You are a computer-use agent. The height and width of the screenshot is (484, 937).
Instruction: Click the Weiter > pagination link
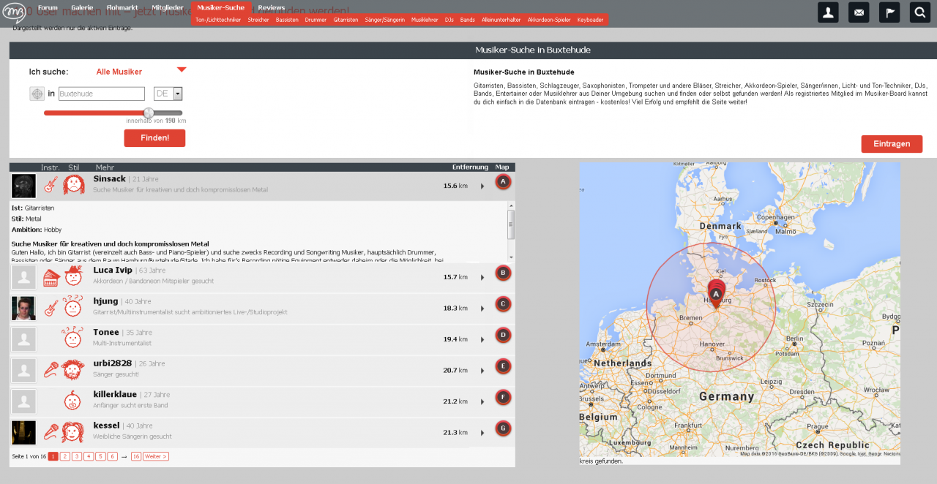[156, 456]
